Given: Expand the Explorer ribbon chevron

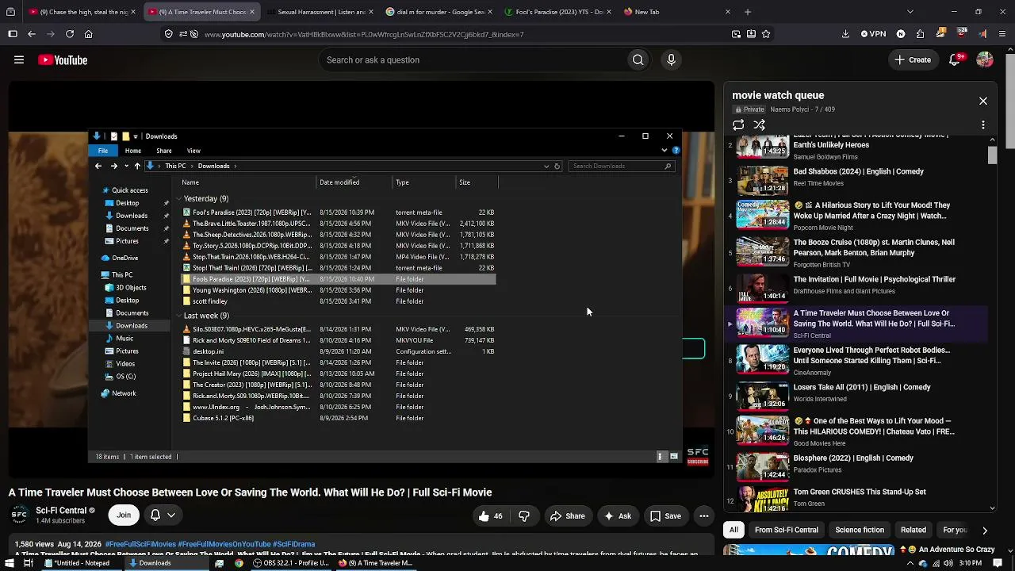Looking at the screenshot, I should point(665,151).
